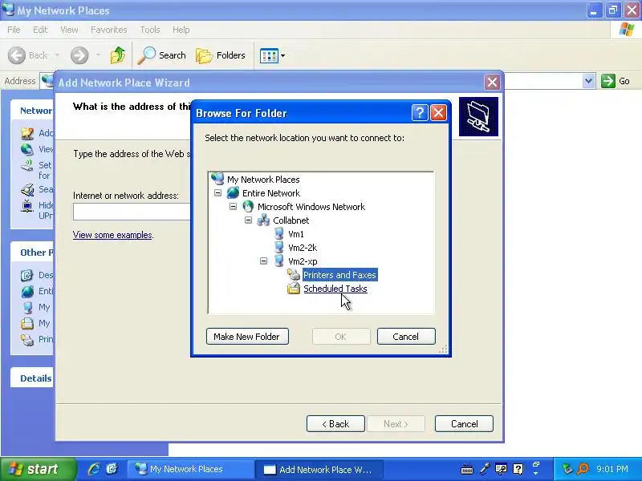Open the Back history dropdown arrow

click(57, 55)
